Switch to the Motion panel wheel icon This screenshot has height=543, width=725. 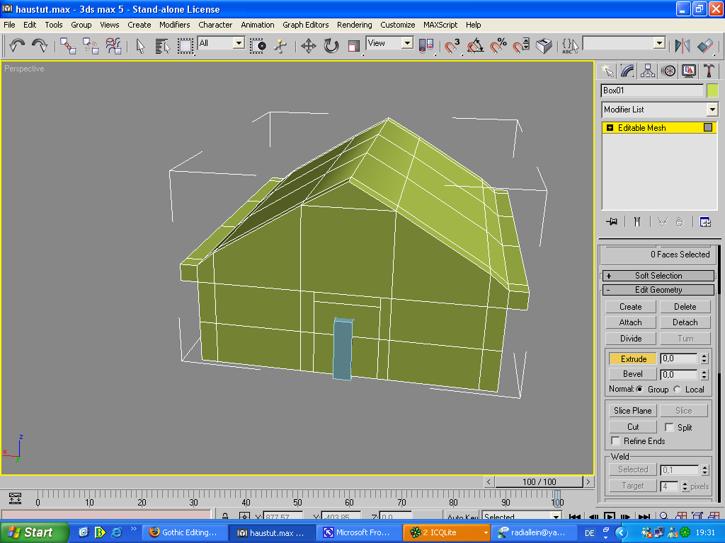pyautogui.click(x=668, y=71)
